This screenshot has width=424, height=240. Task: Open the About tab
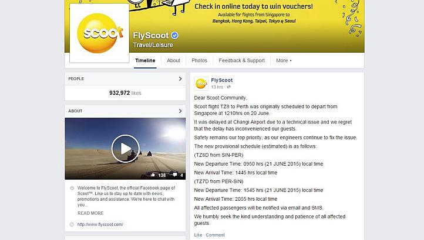pos(173,60)
